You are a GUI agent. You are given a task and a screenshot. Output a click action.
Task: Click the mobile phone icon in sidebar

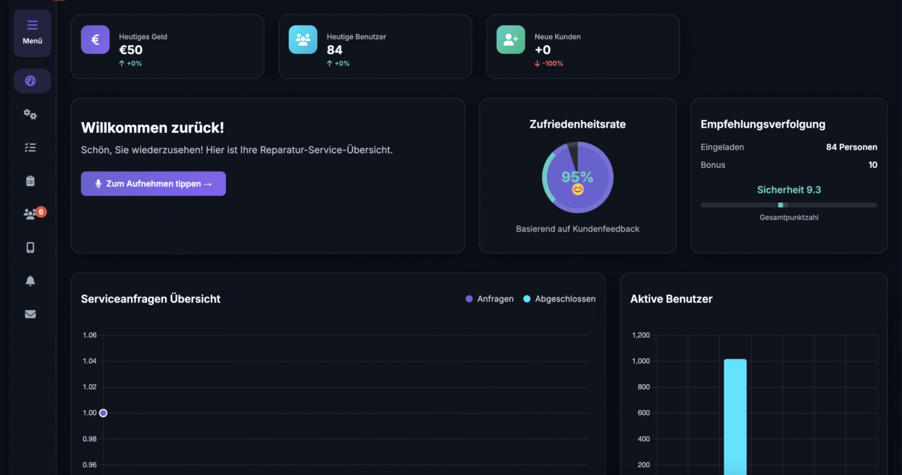coord(31,248)
